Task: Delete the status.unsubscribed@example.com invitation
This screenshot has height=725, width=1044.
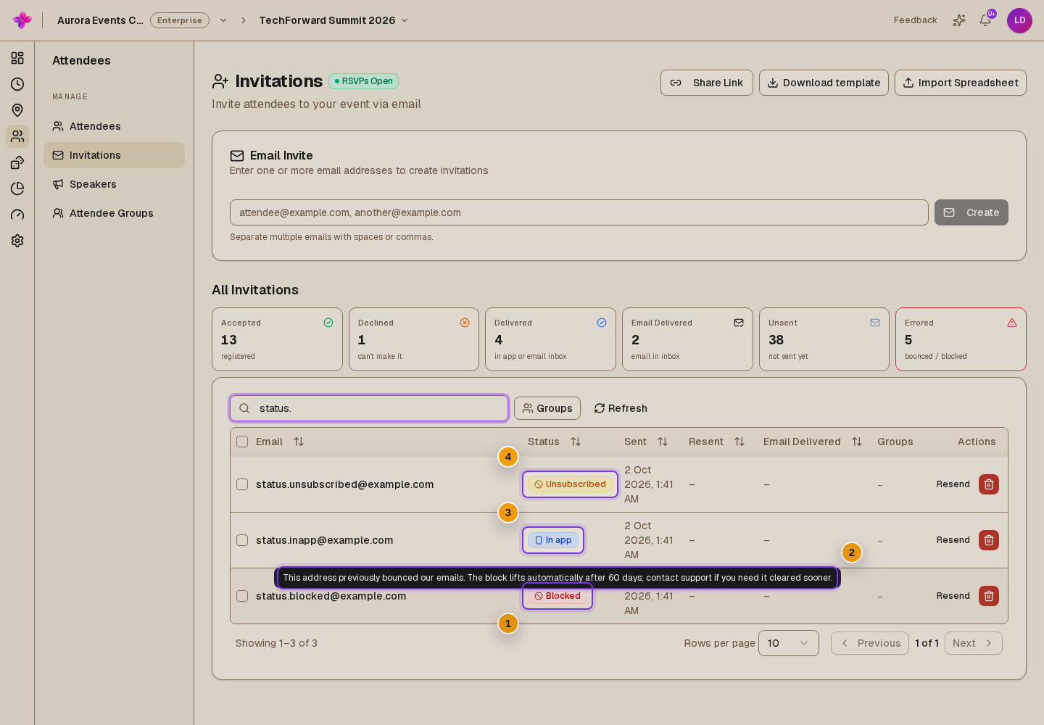Action: click(x=989, y=484)
